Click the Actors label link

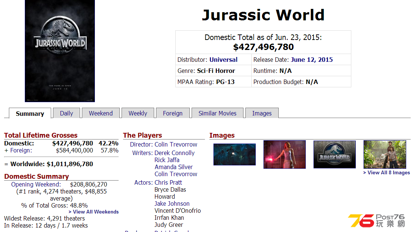(144, 182)
